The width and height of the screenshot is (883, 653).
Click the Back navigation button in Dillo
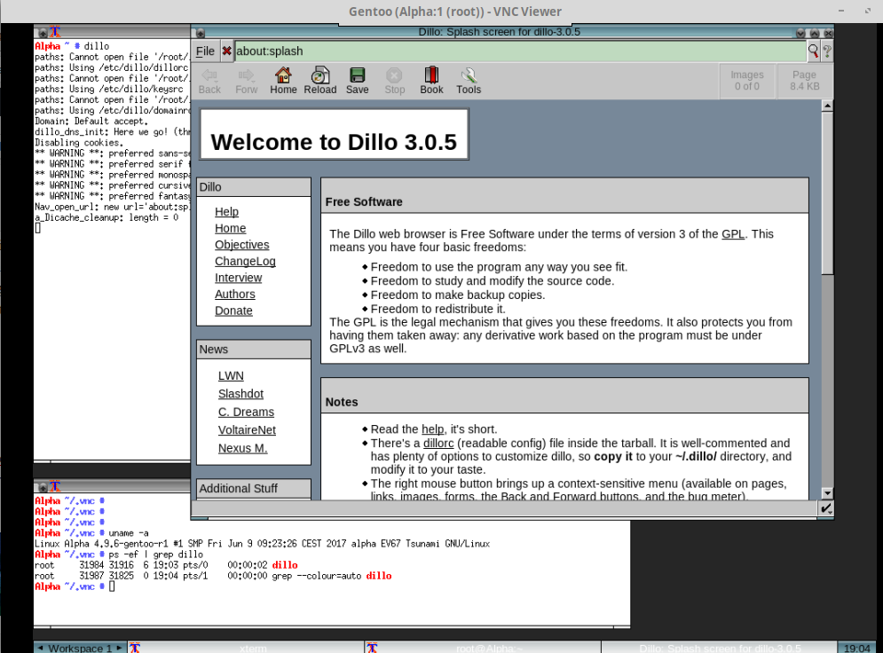[x=209, y=81]
